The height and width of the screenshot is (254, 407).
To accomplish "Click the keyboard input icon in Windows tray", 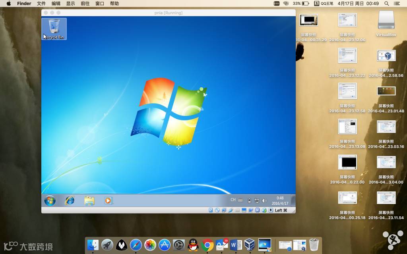I will pyautogui.click(x=240, y=200).
